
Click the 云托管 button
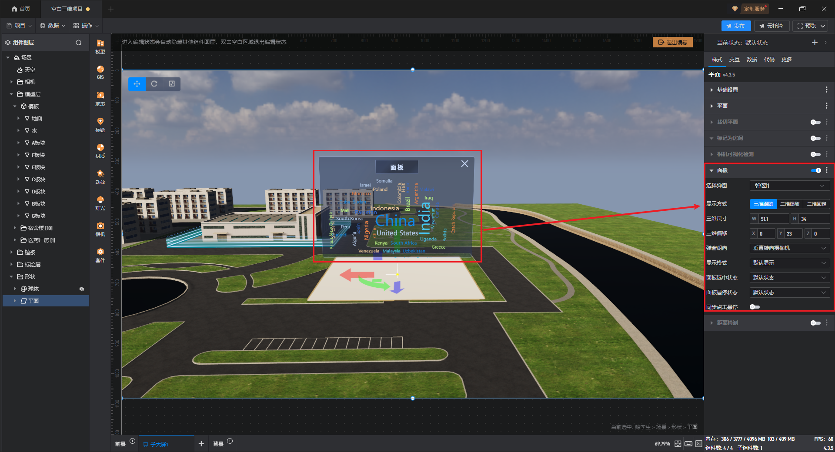click(x=772, y=26)
